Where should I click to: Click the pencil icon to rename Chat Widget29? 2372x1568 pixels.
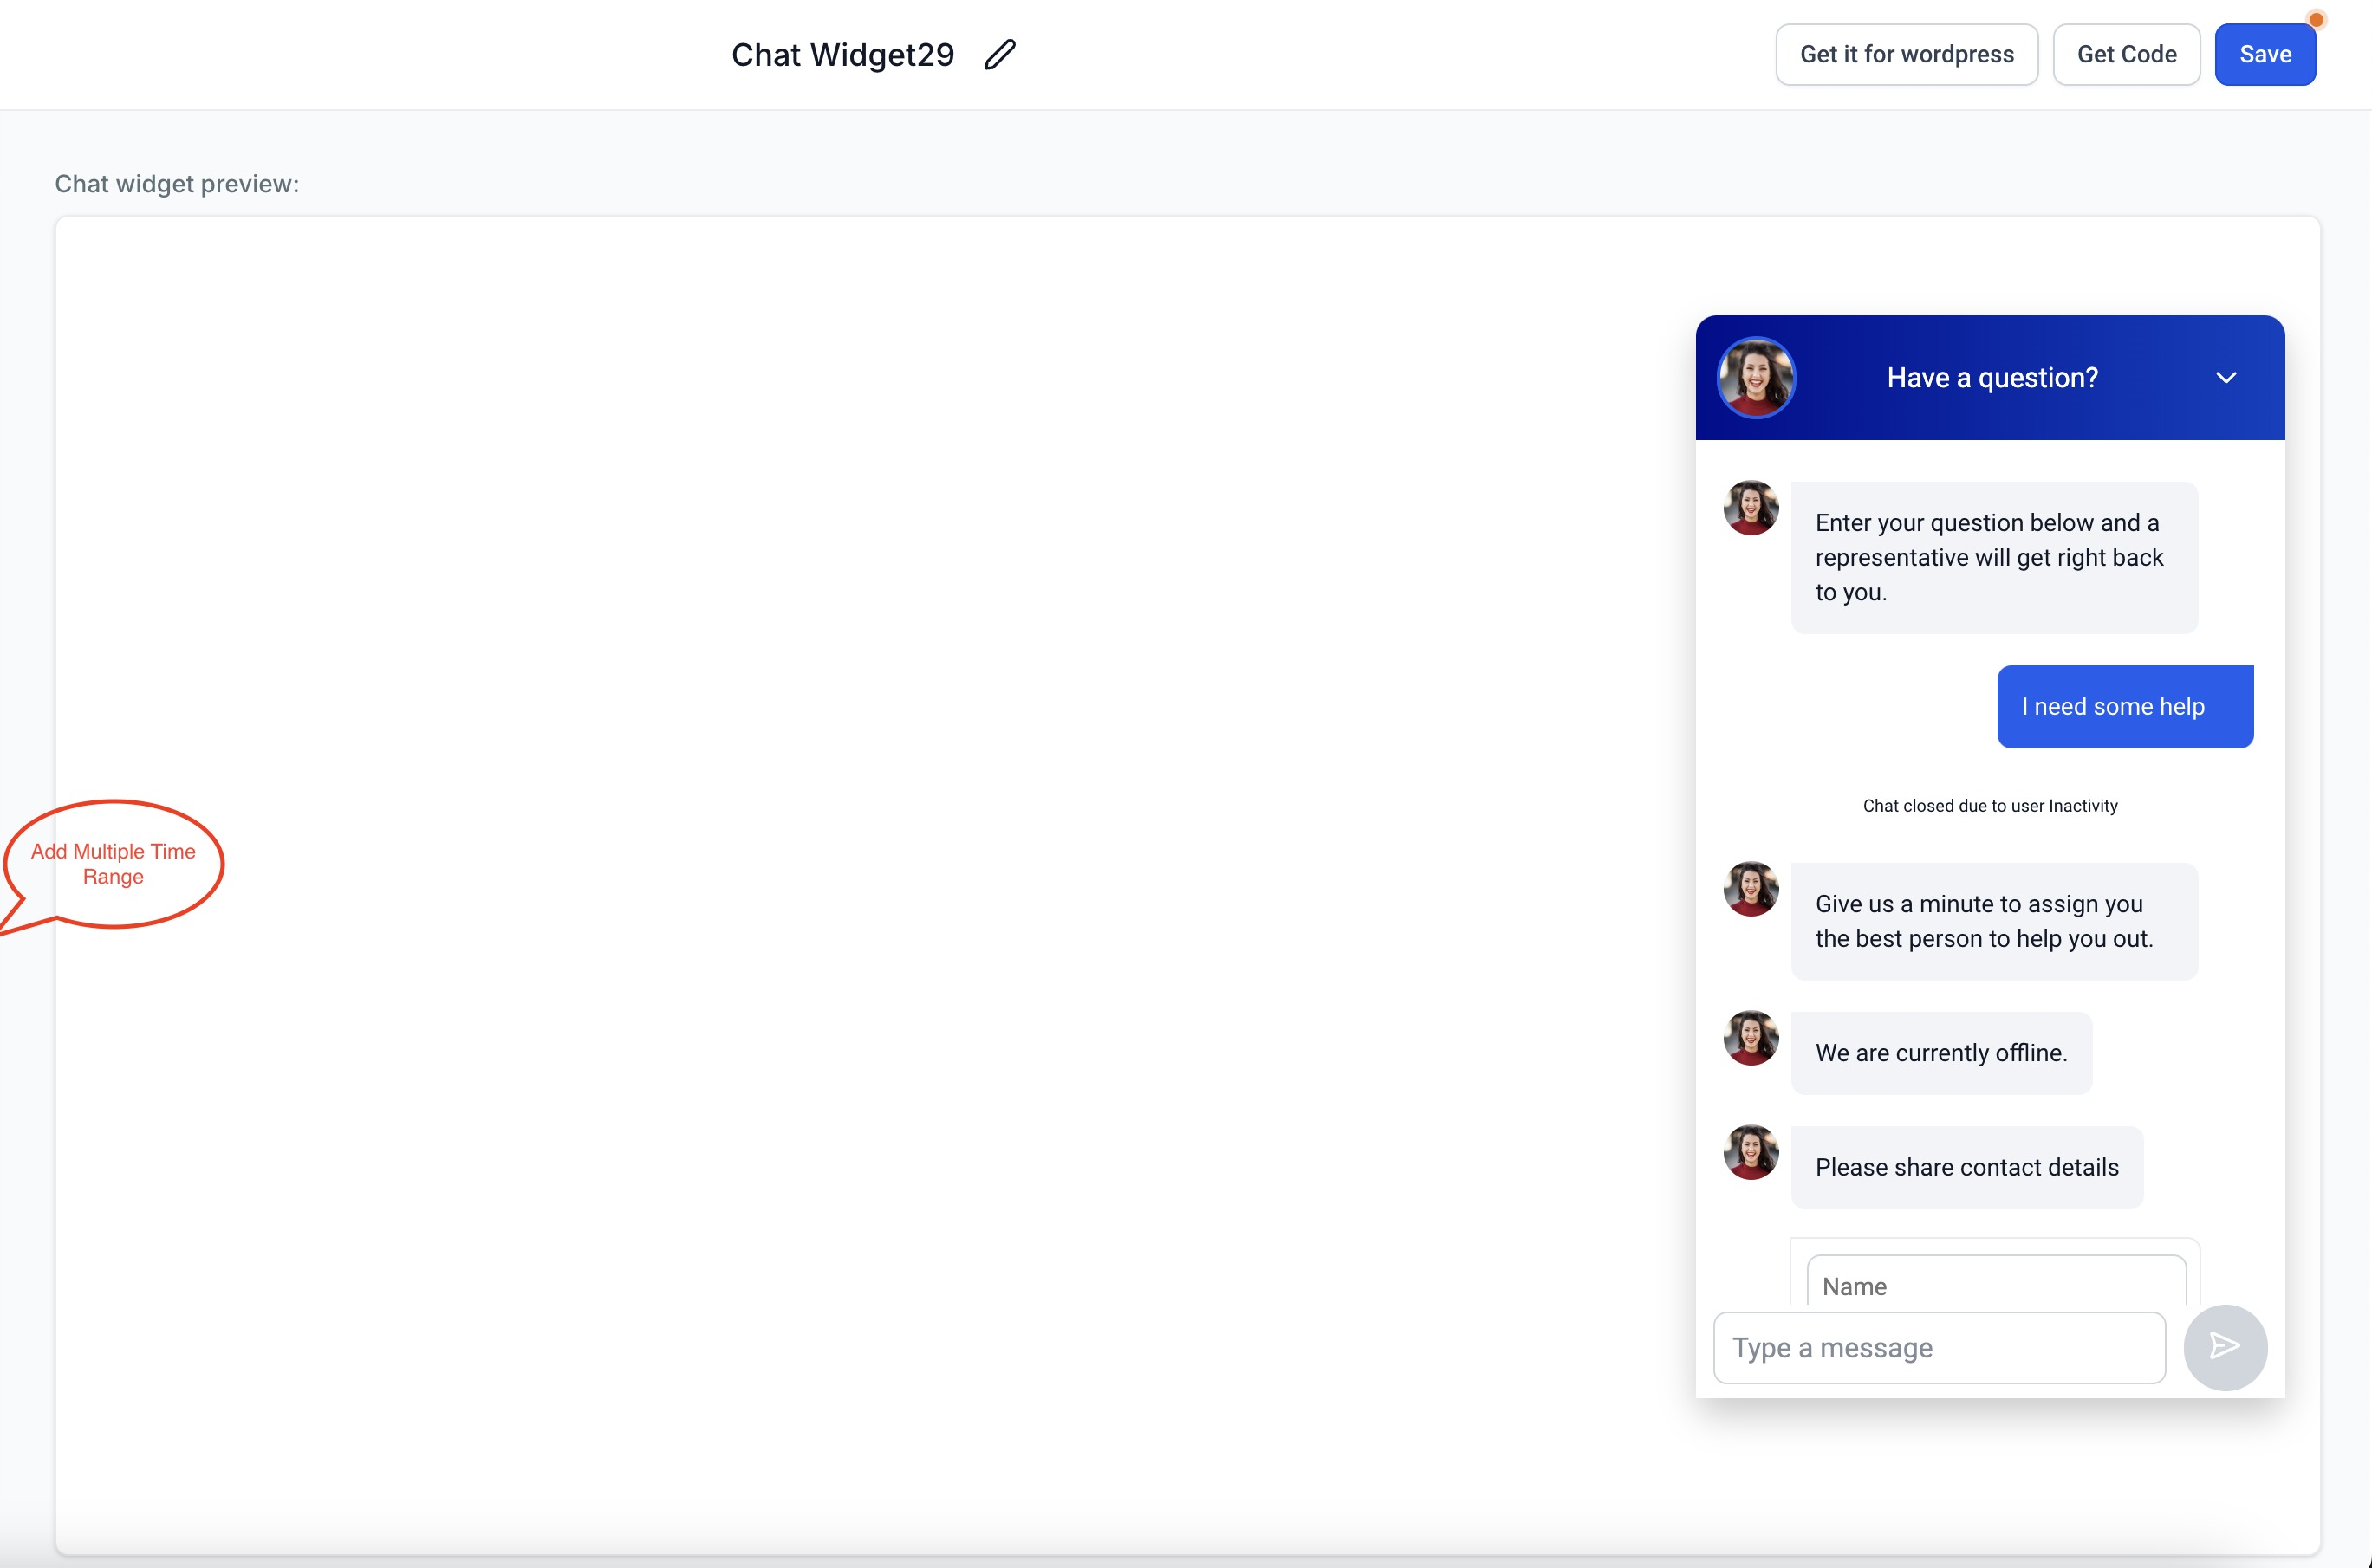click(999, 55)
